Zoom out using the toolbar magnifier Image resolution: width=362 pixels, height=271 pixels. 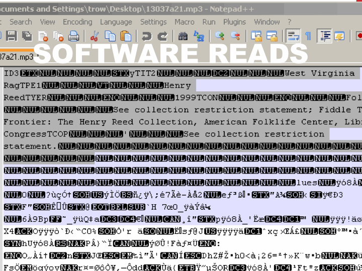tap(235, 36)
